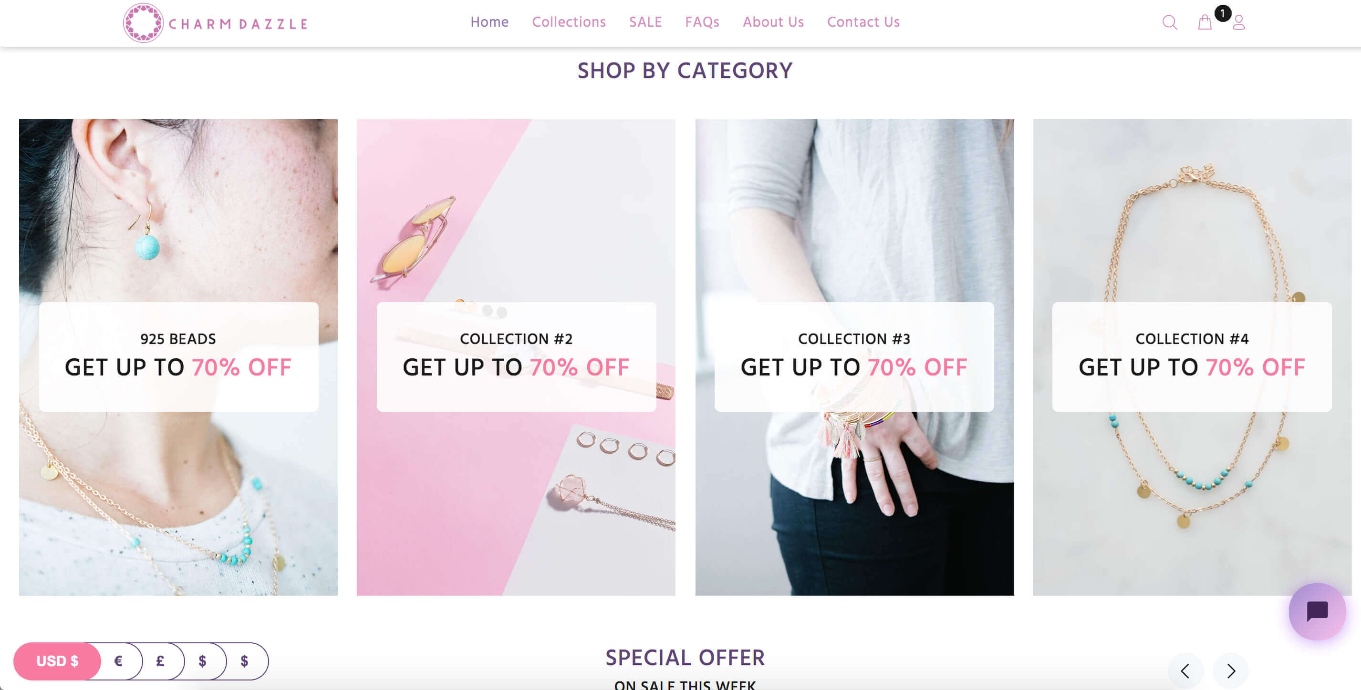Navigate to the Home page

489,22
